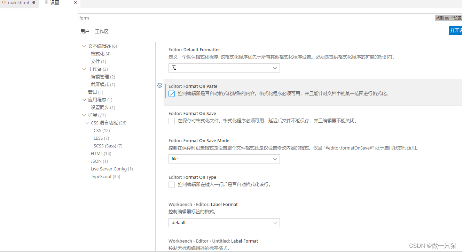Collapse the 文本编辑器 tree section
The height and width of the screenshot is (252, 462).
(84, 46)
